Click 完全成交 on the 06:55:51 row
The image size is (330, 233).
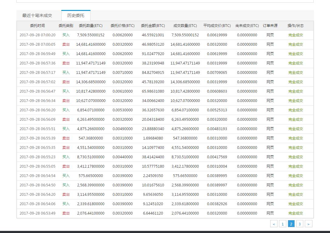295,129
